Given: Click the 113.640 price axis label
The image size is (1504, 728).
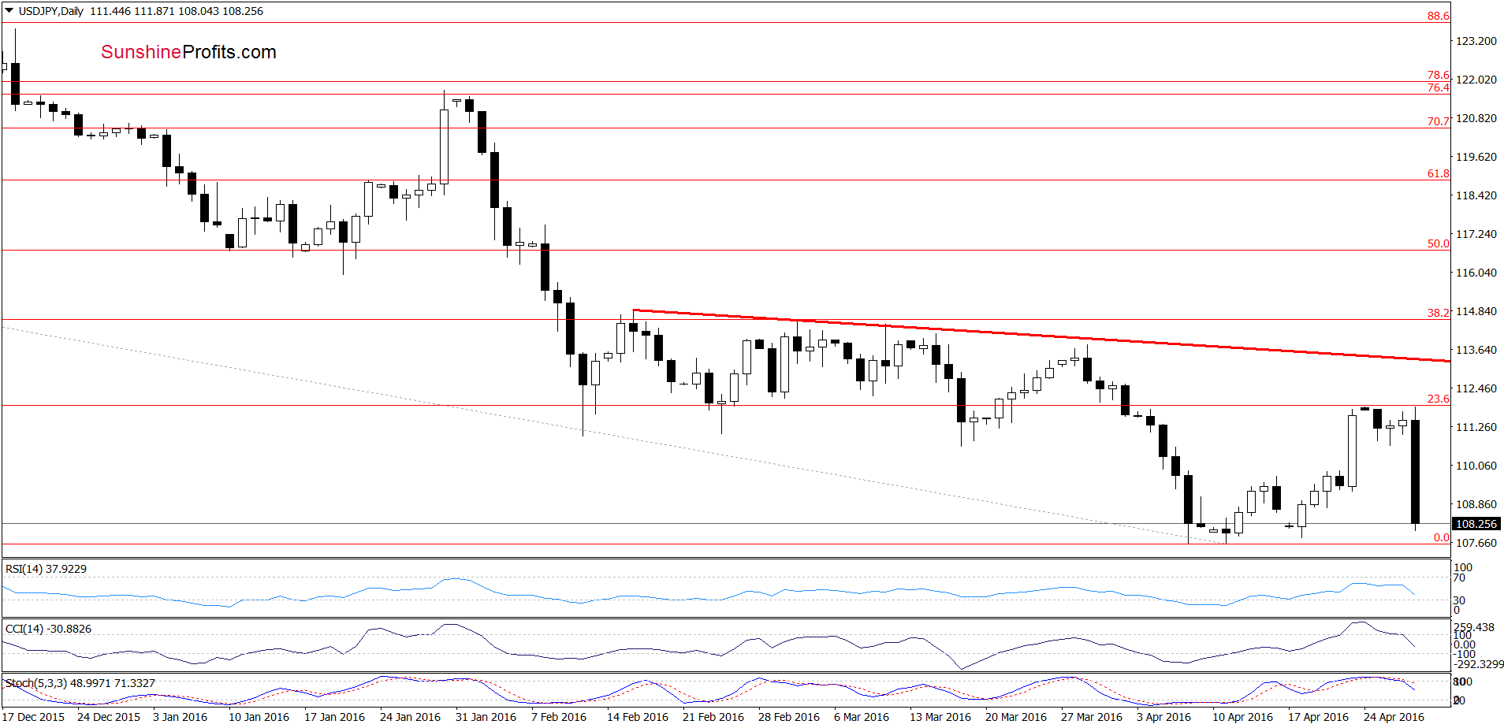Looking at the screenshot, I should point(1476,350).
